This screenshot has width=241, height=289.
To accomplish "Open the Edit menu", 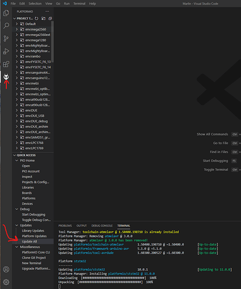I will click(22, 3).
